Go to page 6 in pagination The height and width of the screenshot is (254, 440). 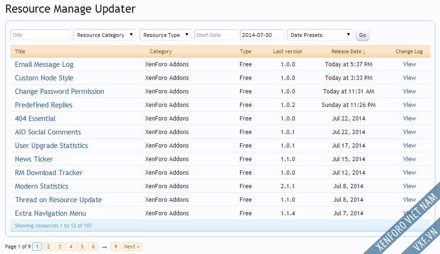(x=93, y=247)
